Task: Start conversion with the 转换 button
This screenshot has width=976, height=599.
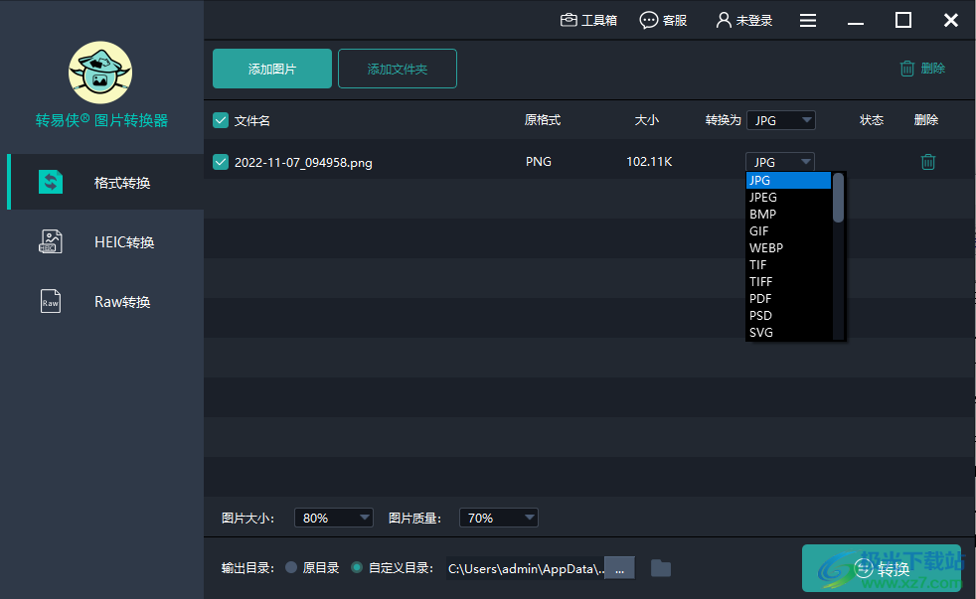Action: coord(884,567)
